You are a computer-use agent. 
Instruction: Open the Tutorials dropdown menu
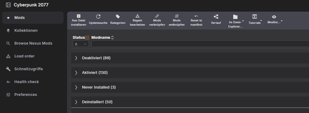pyautogui.click(x=255, y=20)
